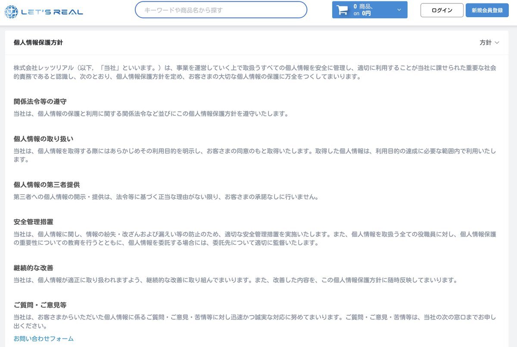Open the お問い合わせフォーム link
This screenshot has height=347, width=517.
(x=44, y=338)
